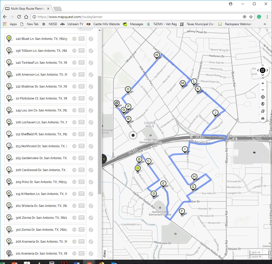Expand the hidden bookmarks overflow chevron
Viewport: 272px width, 264px height.
(265, 24)
